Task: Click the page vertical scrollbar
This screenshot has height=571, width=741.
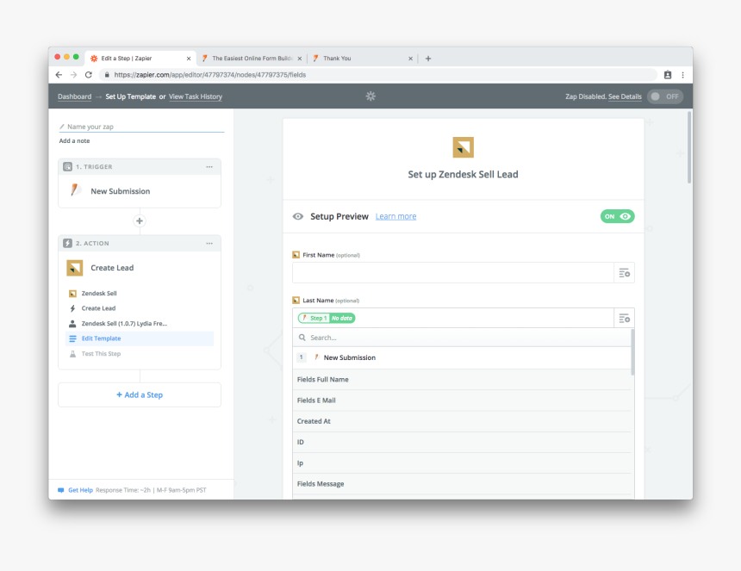Action: [x=689, y=147]
